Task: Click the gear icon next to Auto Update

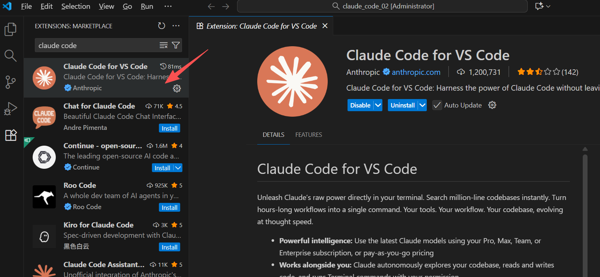Action: click(492, 105)
